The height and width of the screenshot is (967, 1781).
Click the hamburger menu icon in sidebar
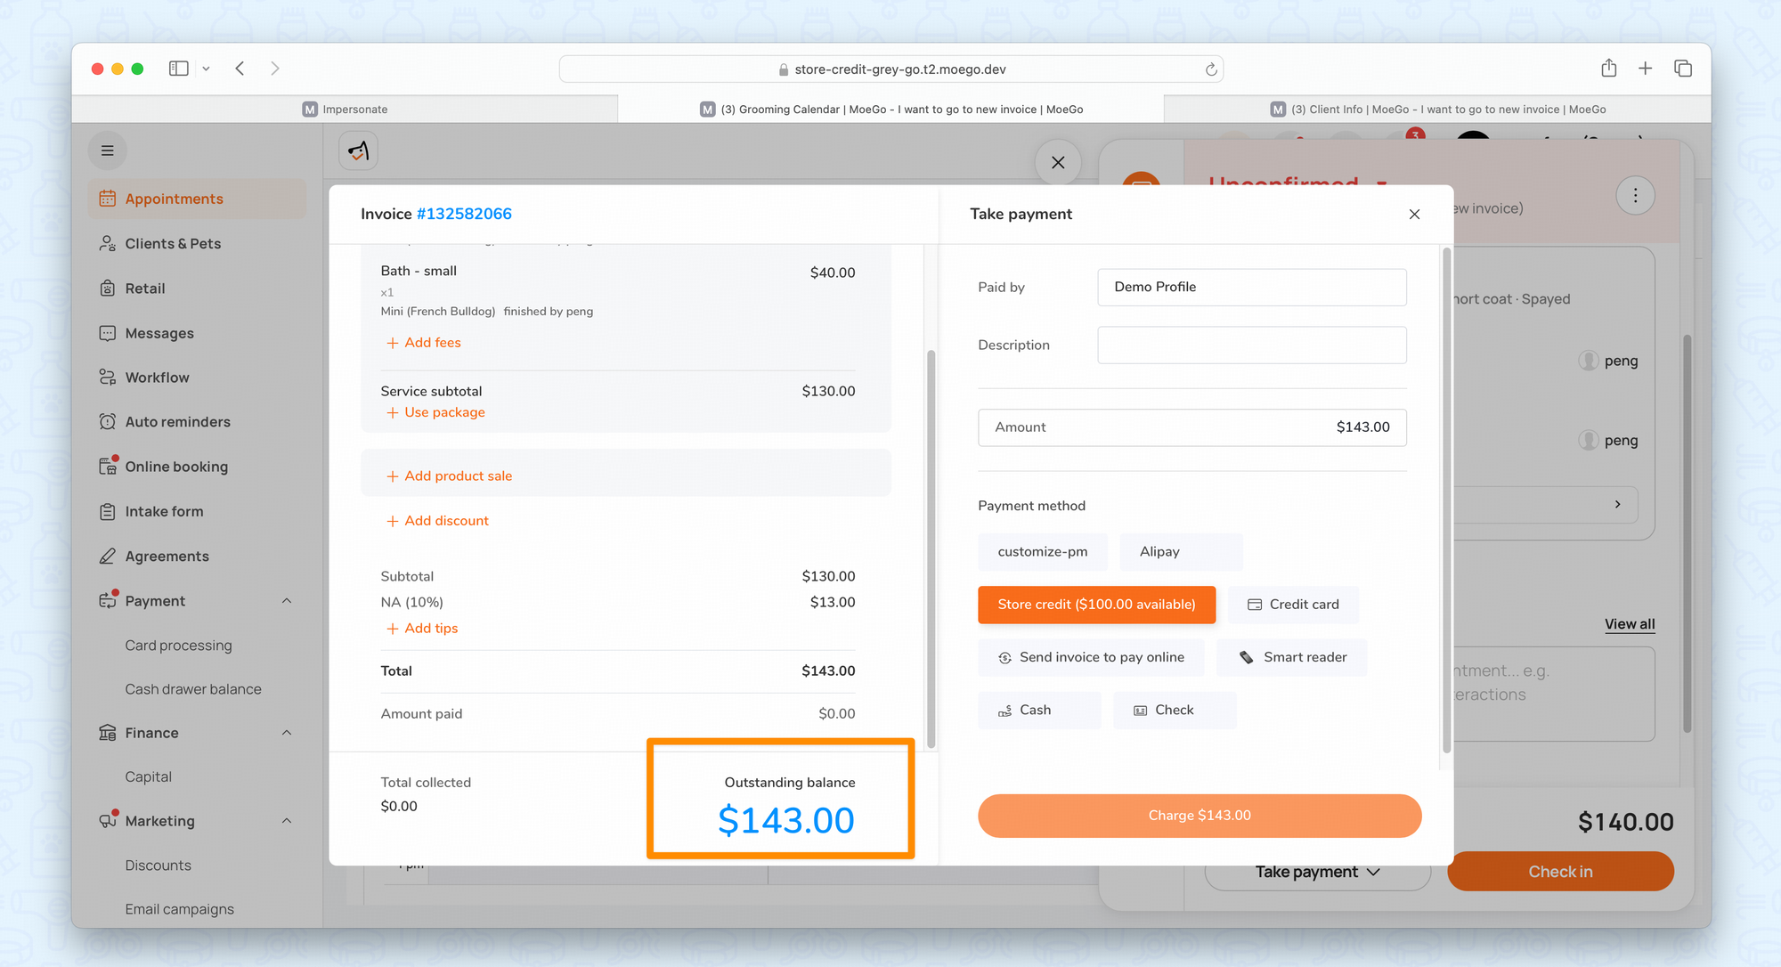pos(108,150)
